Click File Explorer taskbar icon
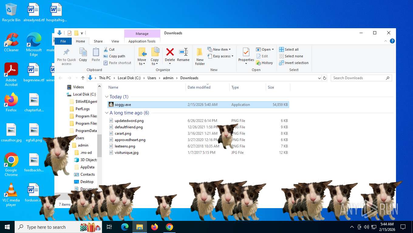The height and width of the screenshot is (233, 413). tap(140, 227)
